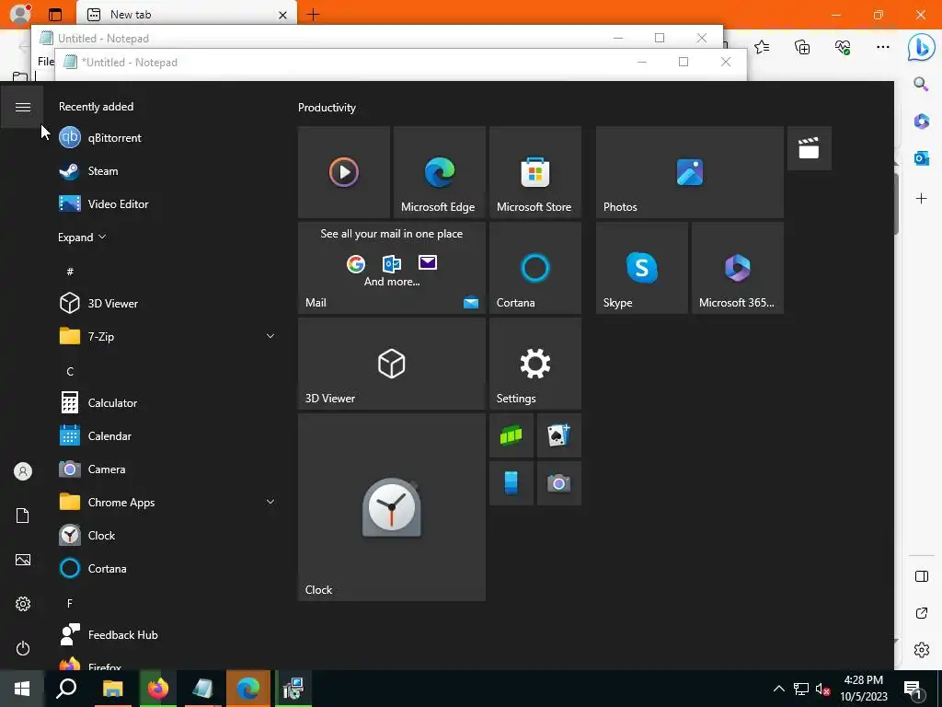Open Edge sidebar settings gear
The width and height of the screenshot is (942, 707).
pos(921,650)
